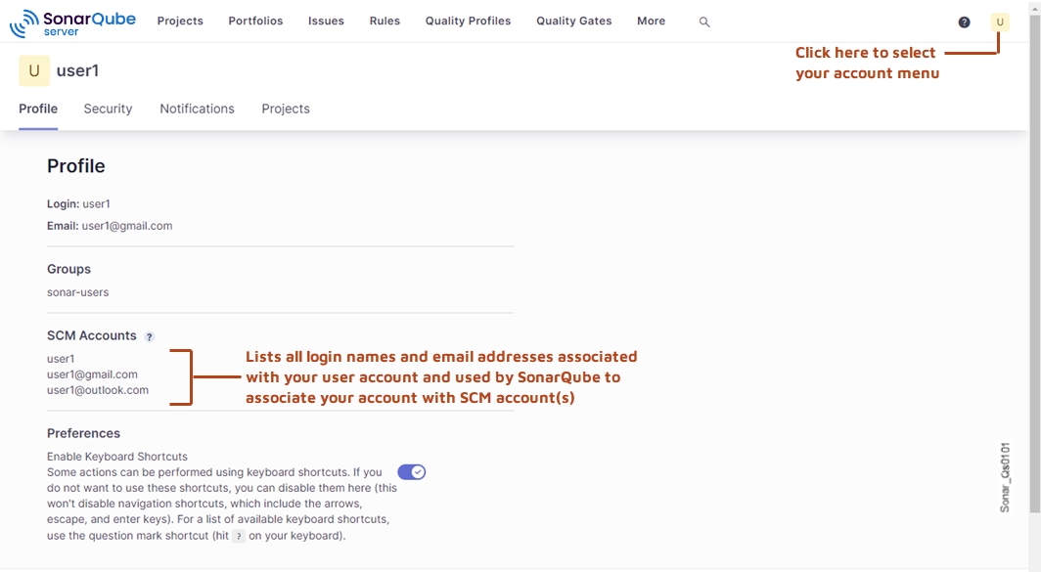Open Projects in the top navigation bar
Viewport: 1041px width, 572px height.
click(180, 22)
